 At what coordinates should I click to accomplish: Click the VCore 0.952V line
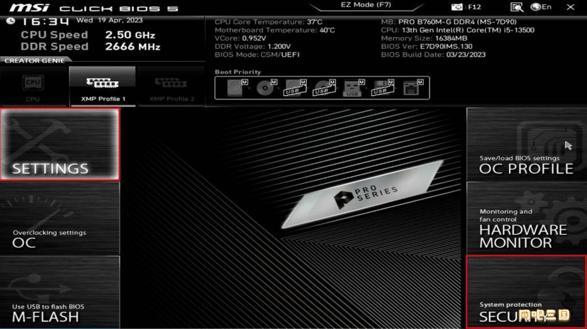pyautogui.click(x=240, y=38)
